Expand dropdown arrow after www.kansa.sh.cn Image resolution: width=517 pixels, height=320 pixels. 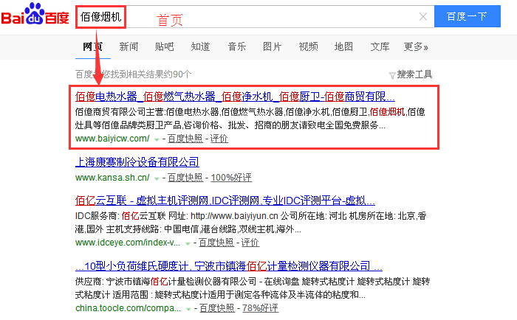pyautogui.click(x=157, y=178)
